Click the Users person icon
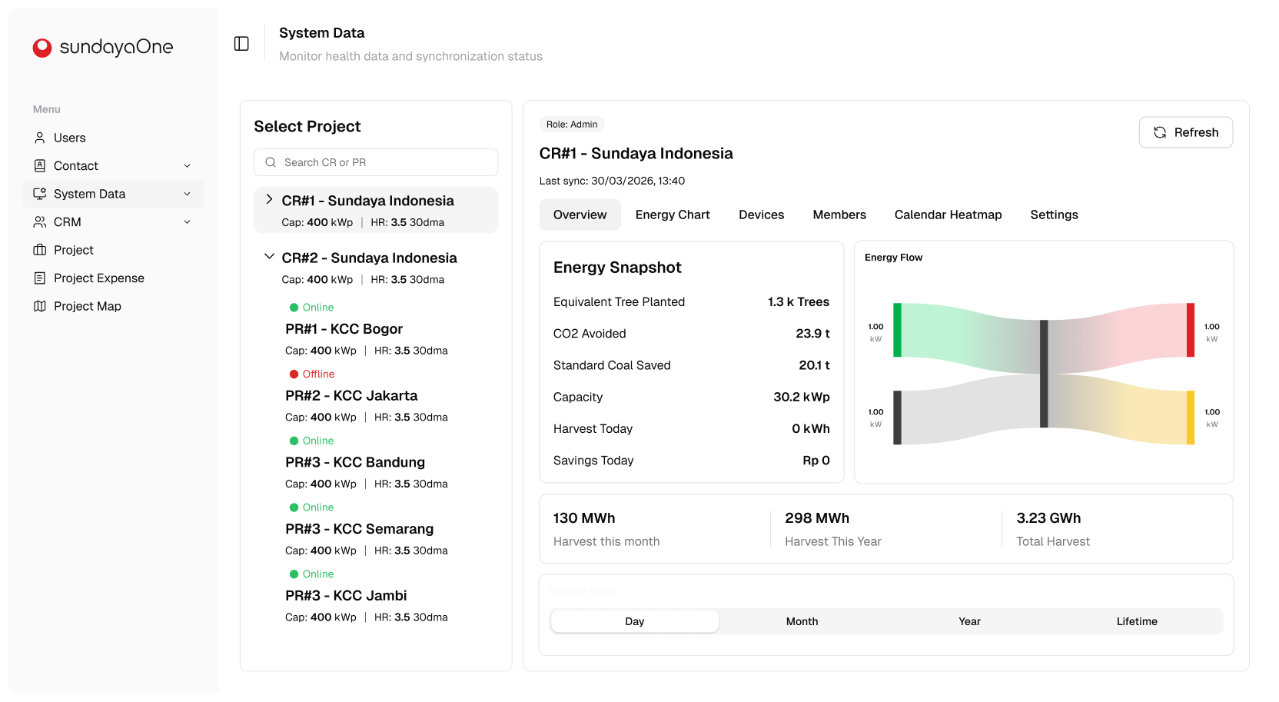Viewport: 1279px width, 702px height. click(x=40, y=138)
